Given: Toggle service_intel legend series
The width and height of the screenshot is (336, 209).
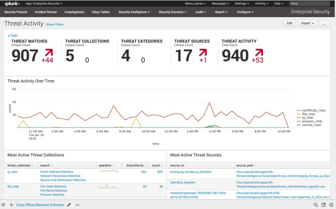Looking at the screenshot, I should [x=309, y=125].
